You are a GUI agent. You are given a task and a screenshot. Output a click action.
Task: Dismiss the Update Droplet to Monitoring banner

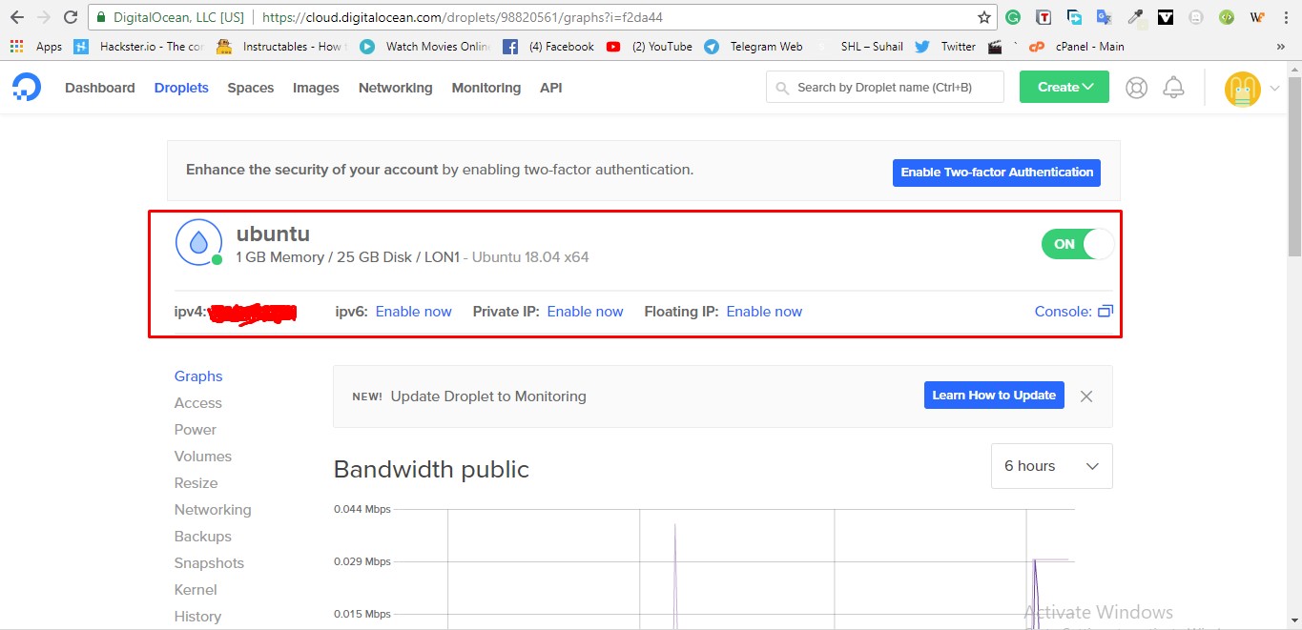coord(1086,396)
